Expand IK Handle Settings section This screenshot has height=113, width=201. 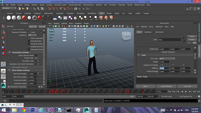click(x=9, y=67)
